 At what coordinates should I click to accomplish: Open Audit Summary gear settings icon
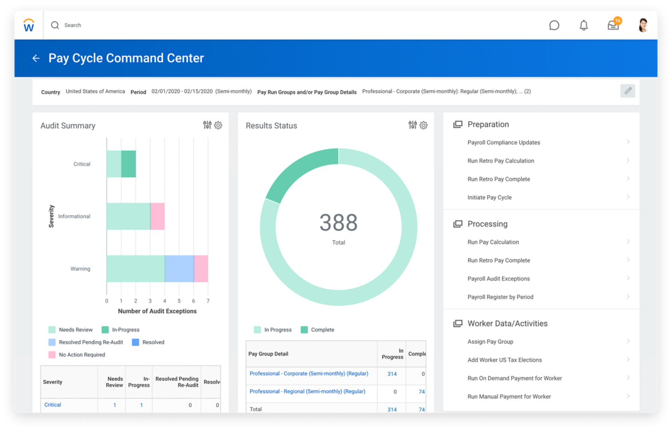(x=218, y=125)
